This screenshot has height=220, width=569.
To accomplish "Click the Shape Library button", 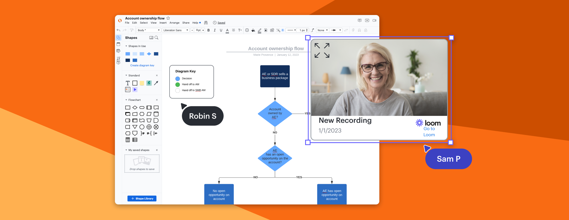I will 142,199.
